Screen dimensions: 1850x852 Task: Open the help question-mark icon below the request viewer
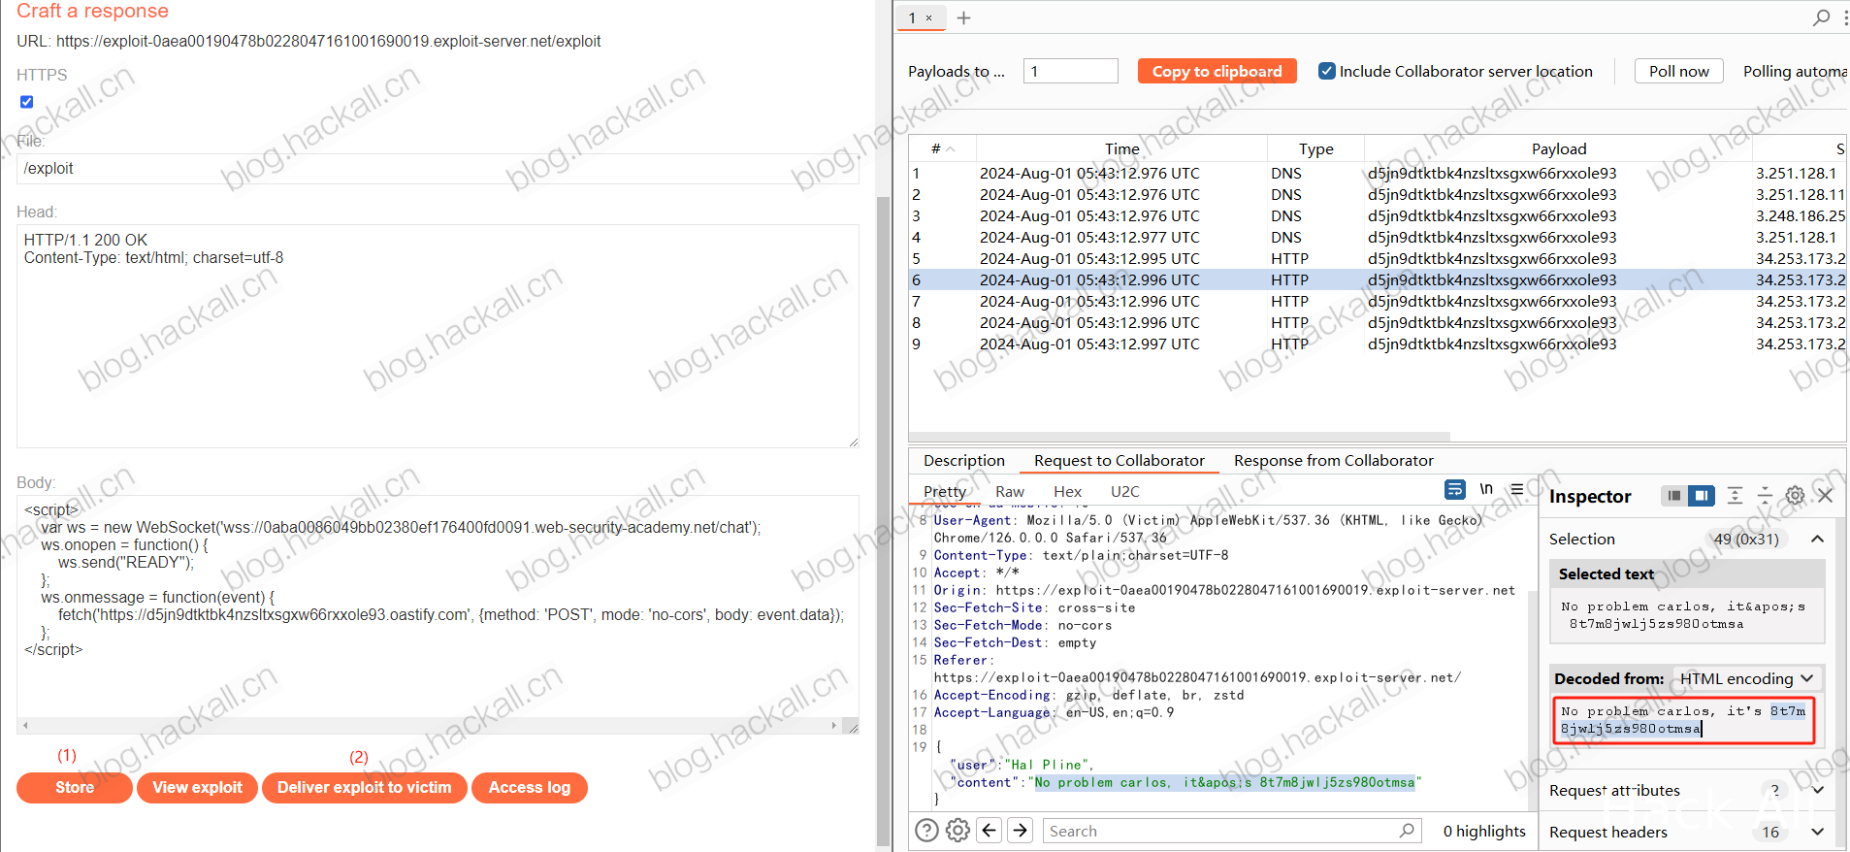tap(926, 830)
